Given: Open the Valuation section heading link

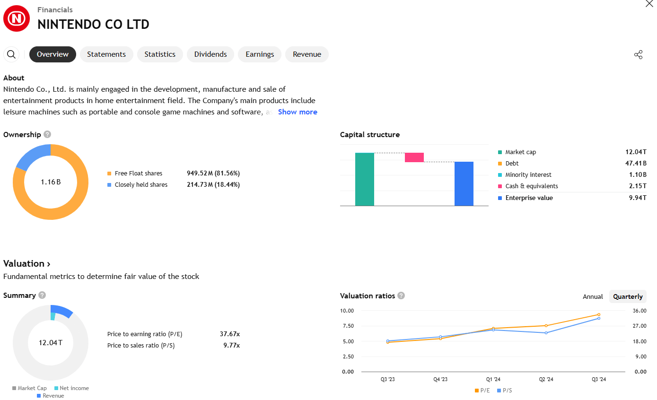Looking at the screenshot, I should [27, 263].
